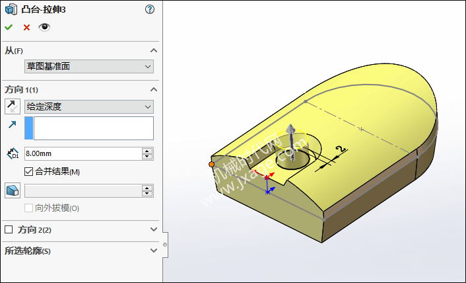Click the coordinate origin triad in viewport
Viewport: 466px width, 283px height.
coord(267,182)
